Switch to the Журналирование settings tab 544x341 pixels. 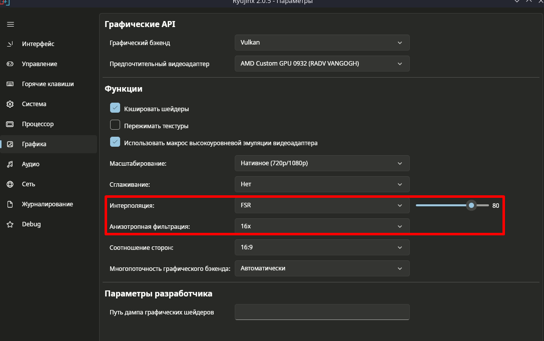pyautogui.click(x=47, y=204)
